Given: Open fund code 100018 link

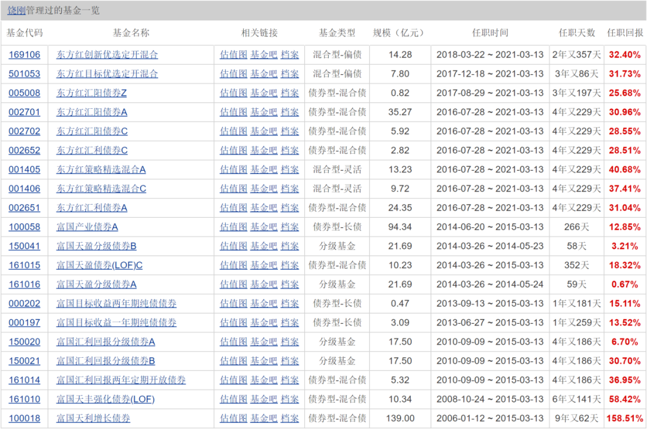Looking at the screenshot, I should click(25, 418).
